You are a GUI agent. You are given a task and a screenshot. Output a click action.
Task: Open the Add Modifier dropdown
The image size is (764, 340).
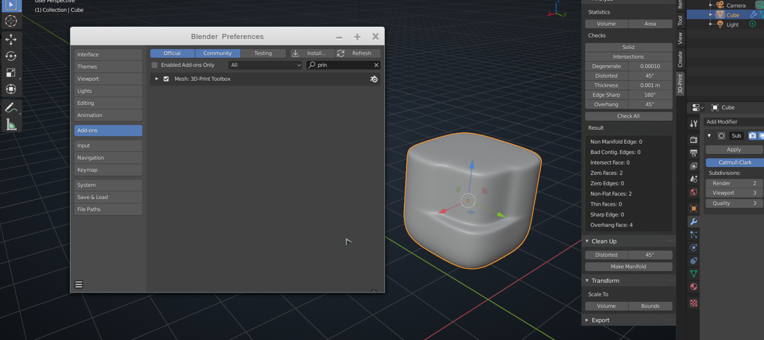pyautogui.click(x=733, y=122)
